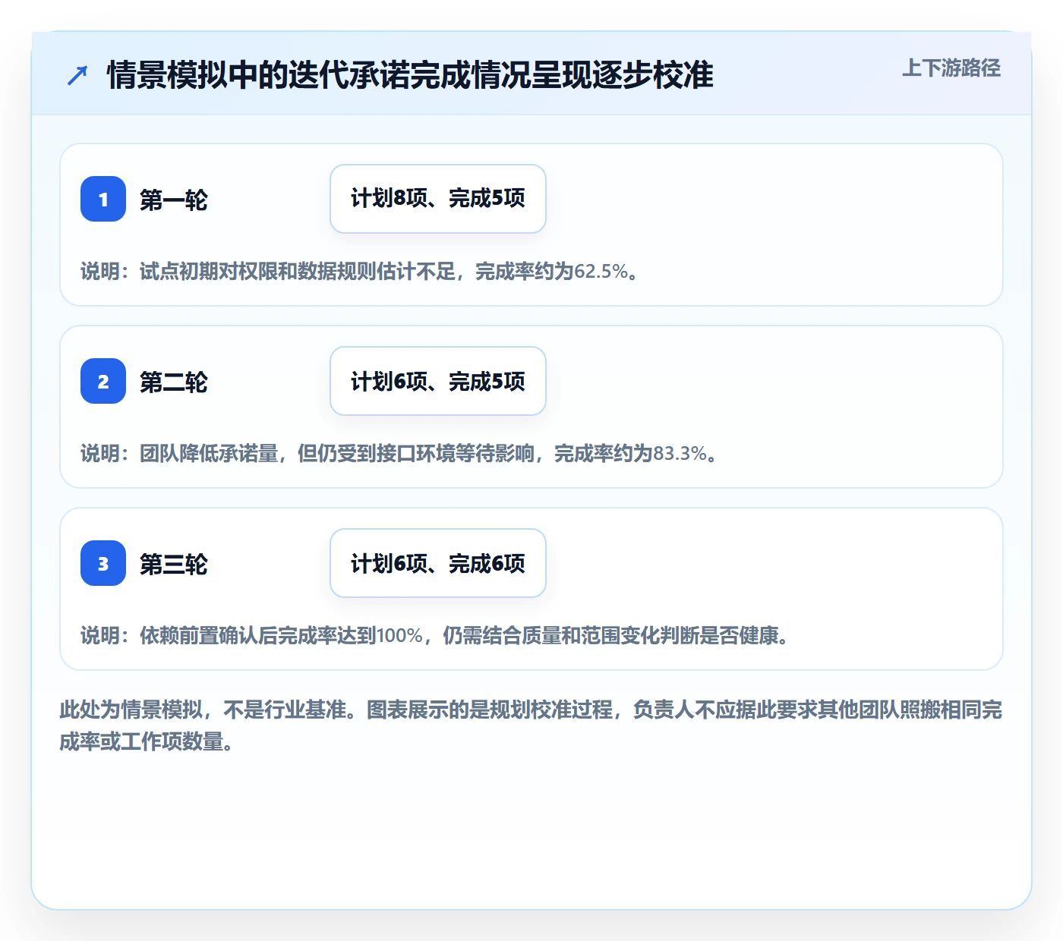Click the 计划6项、完成5项 pill
Viewport: 1063px width, 941px height.
(438, 381)
